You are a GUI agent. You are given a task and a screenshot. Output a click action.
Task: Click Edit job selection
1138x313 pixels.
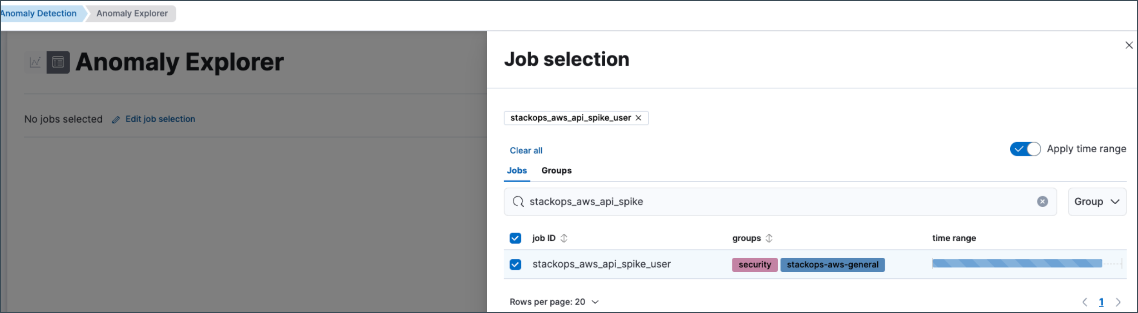pos(159,119)
